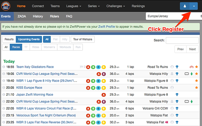
Task: Click the ZwiftPower logo
Action: pyautogui.click(x=6, y=6)
